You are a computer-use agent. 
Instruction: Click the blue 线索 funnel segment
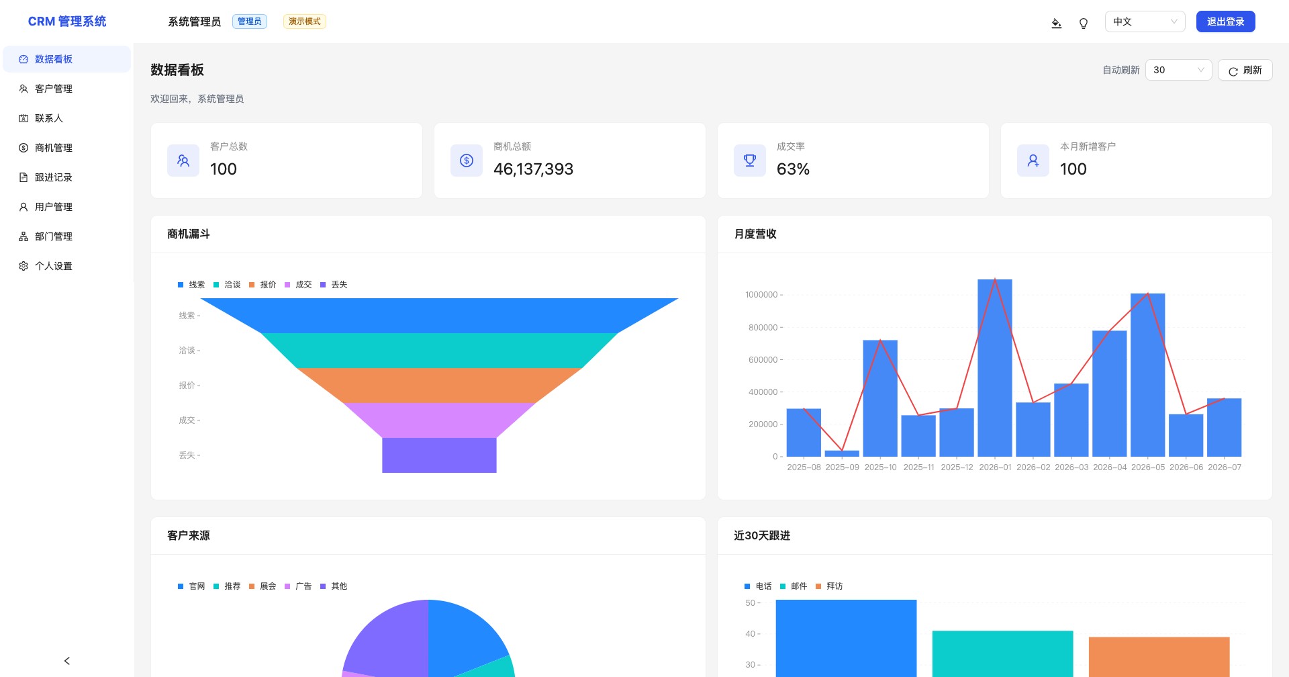point(439,316)
